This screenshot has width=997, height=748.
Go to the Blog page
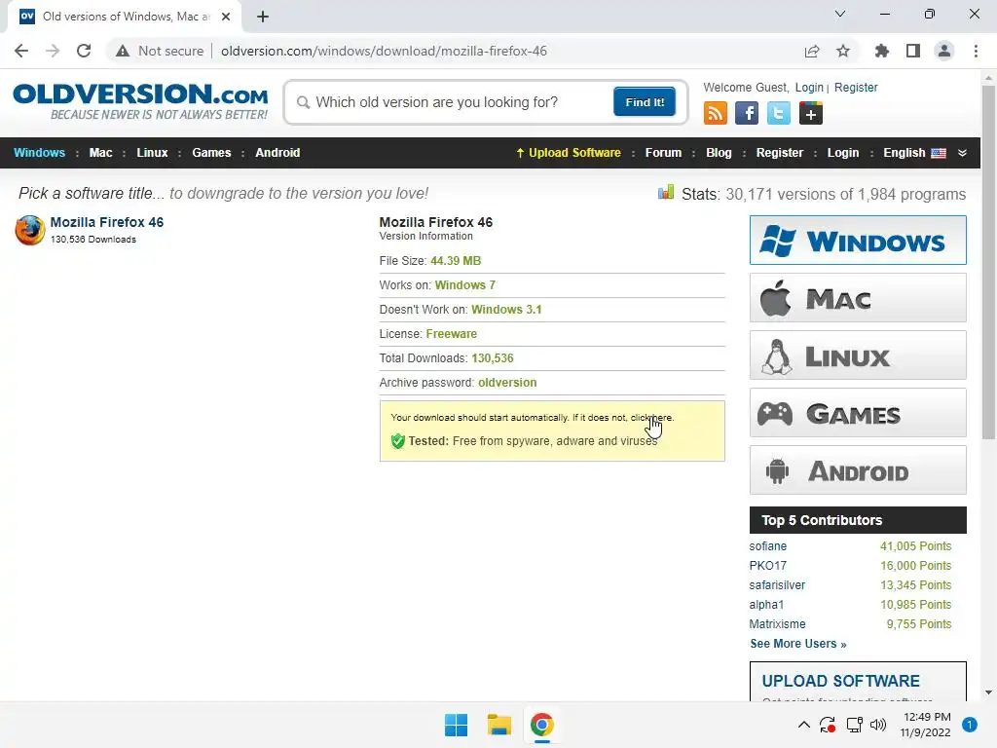pyautogui.click(x=719, y=153)
